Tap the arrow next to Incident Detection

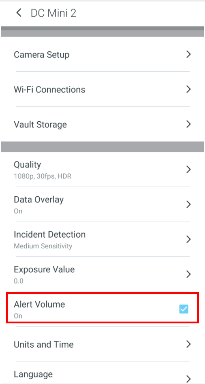pyautogui.click(x=188, y=239)
